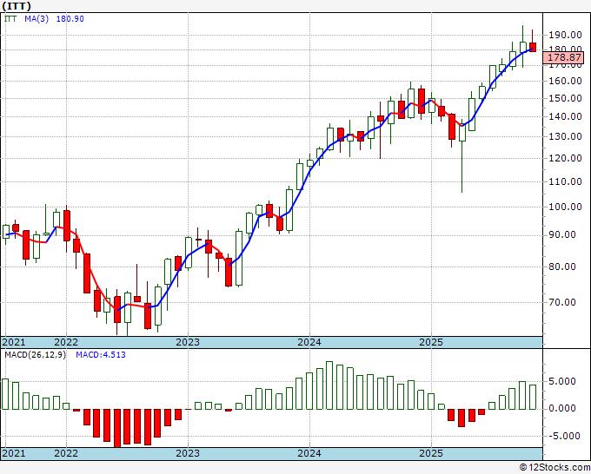Open the 12Stocks.com copyright link

point(554,468)
